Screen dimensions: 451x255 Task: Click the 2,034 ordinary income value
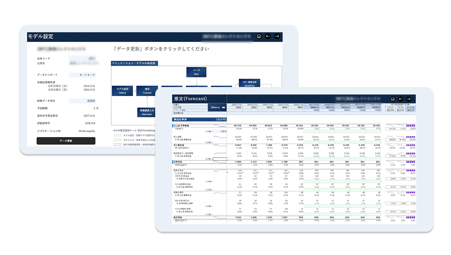(238, 217)
